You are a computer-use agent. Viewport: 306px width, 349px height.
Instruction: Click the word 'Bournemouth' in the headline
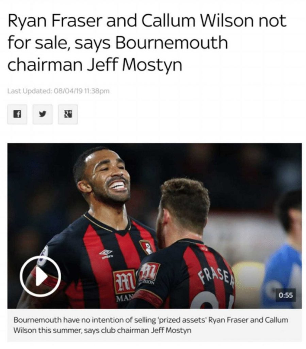point(171,43)
